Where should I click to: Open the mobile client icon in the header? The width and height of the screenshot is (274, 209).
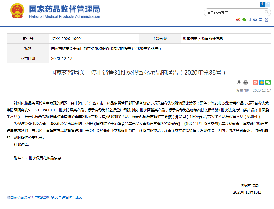click(x=249, y=20)
